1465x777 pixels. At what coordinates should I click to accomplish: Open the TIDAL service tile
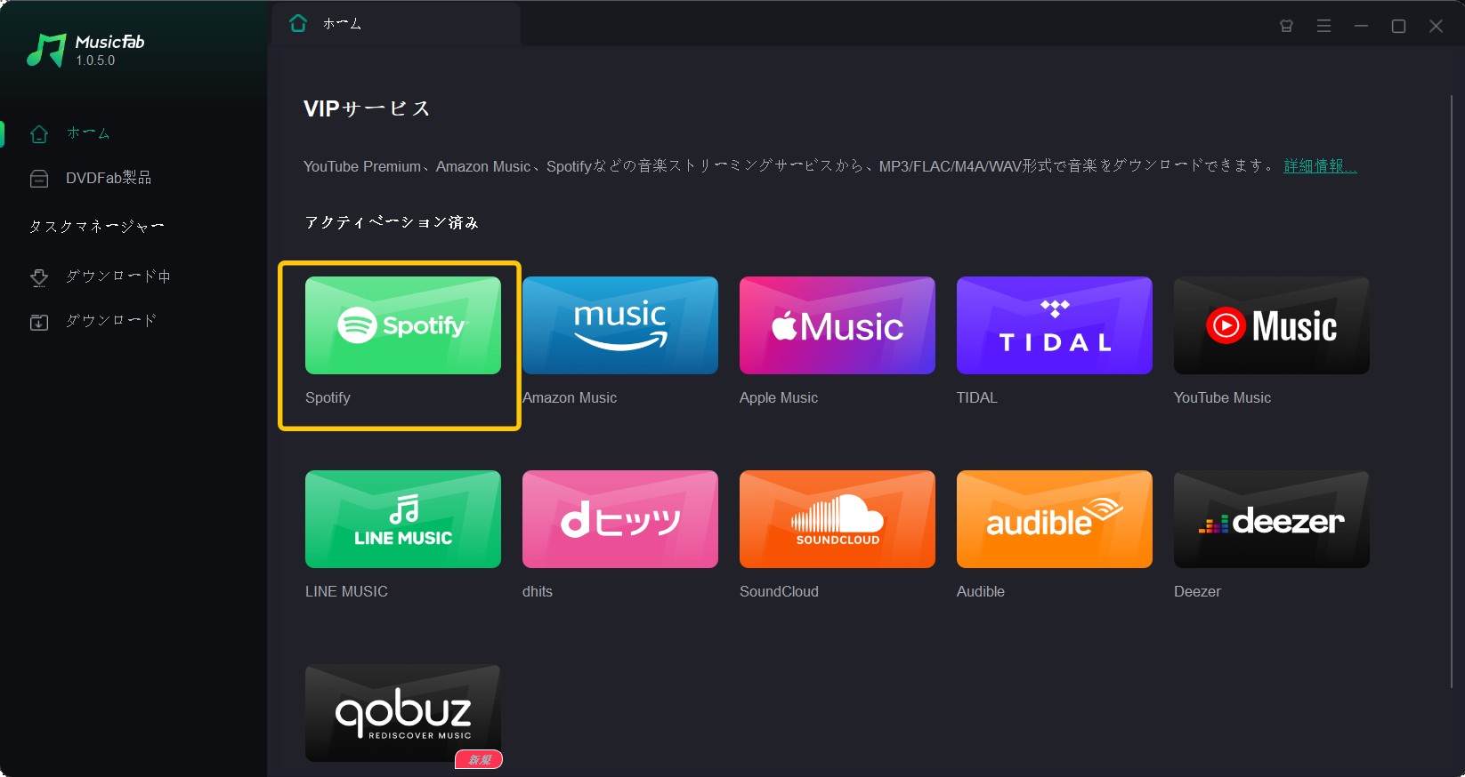point(1054,325)
